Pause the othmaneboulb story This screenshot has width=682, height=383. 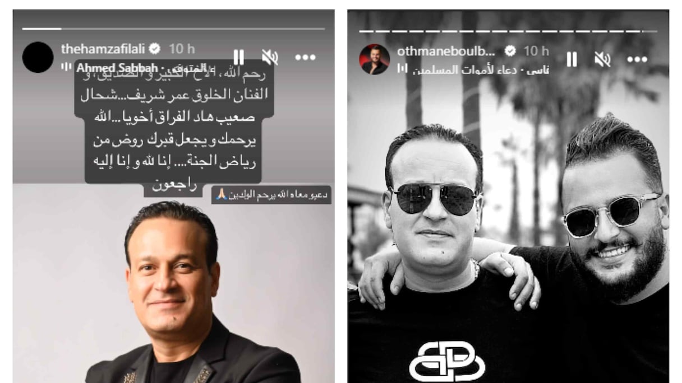(572, 59)
